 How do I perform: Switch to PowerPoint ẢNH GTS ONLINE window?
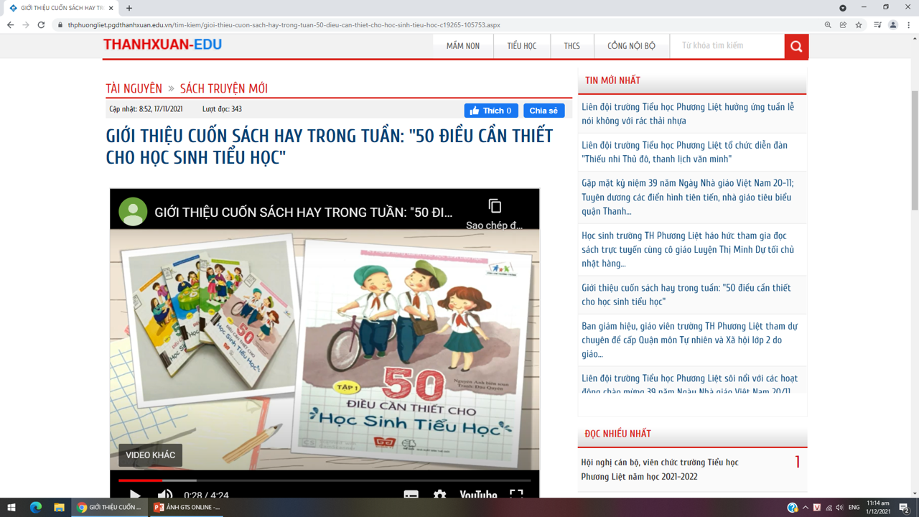point(187,508)
